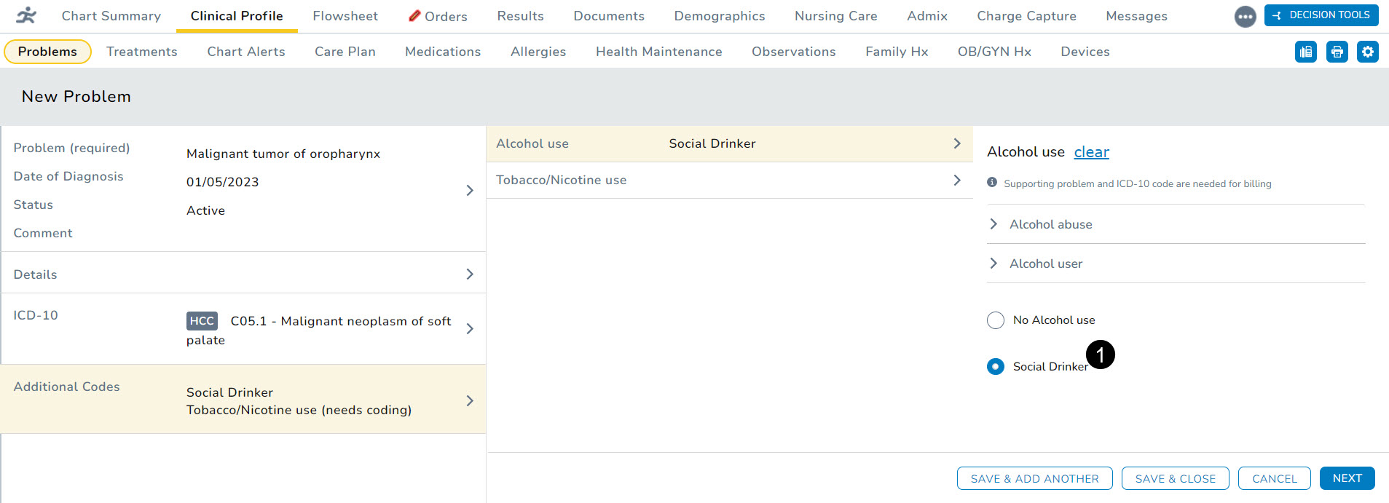Click the print icon button
The width and height of the screenshot is (1389, 503).
point(1337,52)
